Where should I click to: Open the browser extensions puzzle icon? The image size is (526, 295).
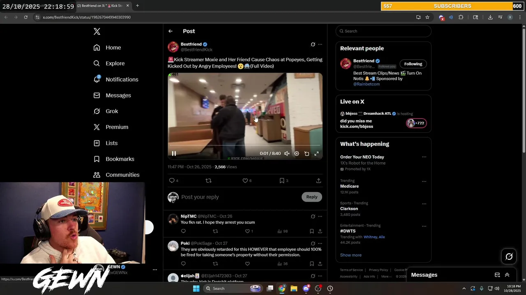click(461, 17)
